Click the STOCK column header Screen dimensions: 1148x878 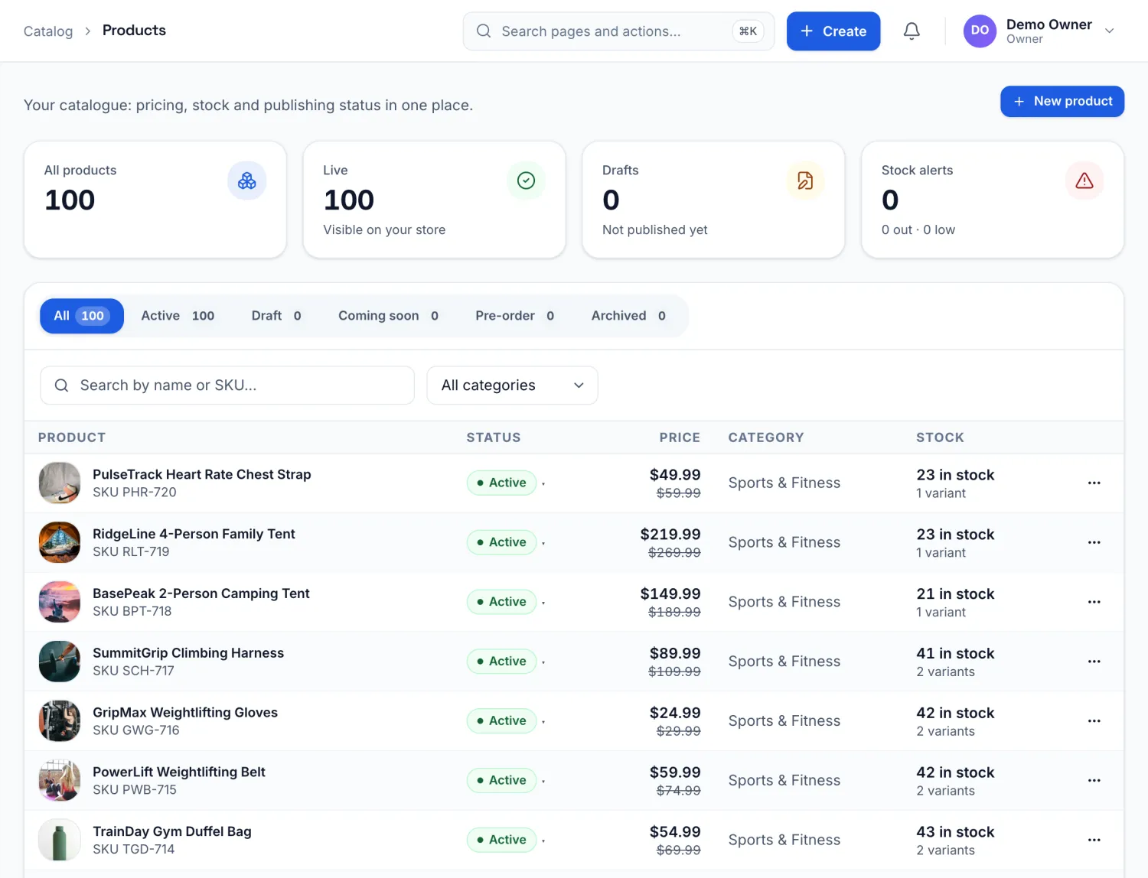940,437
